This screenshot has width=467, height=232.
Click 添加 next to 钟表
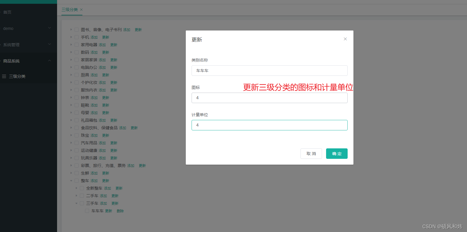point(94,98)
